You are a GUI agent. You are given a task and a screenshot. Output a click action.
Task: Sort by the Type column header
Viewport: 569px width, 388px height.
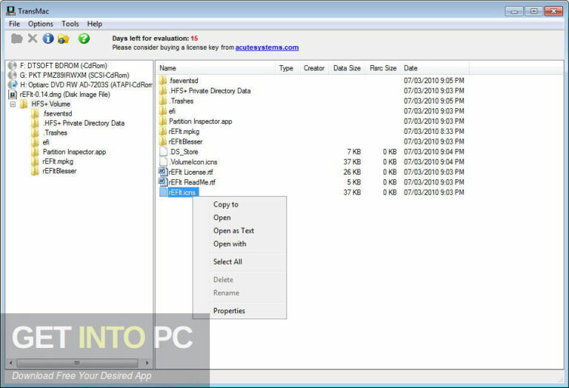[x=287, y=68]
